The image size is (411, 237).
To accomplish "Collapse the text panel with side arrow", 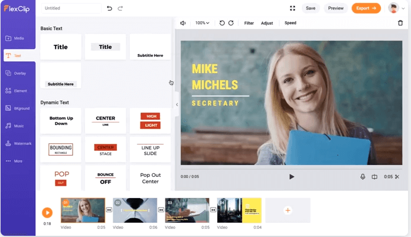I will 177,104.
